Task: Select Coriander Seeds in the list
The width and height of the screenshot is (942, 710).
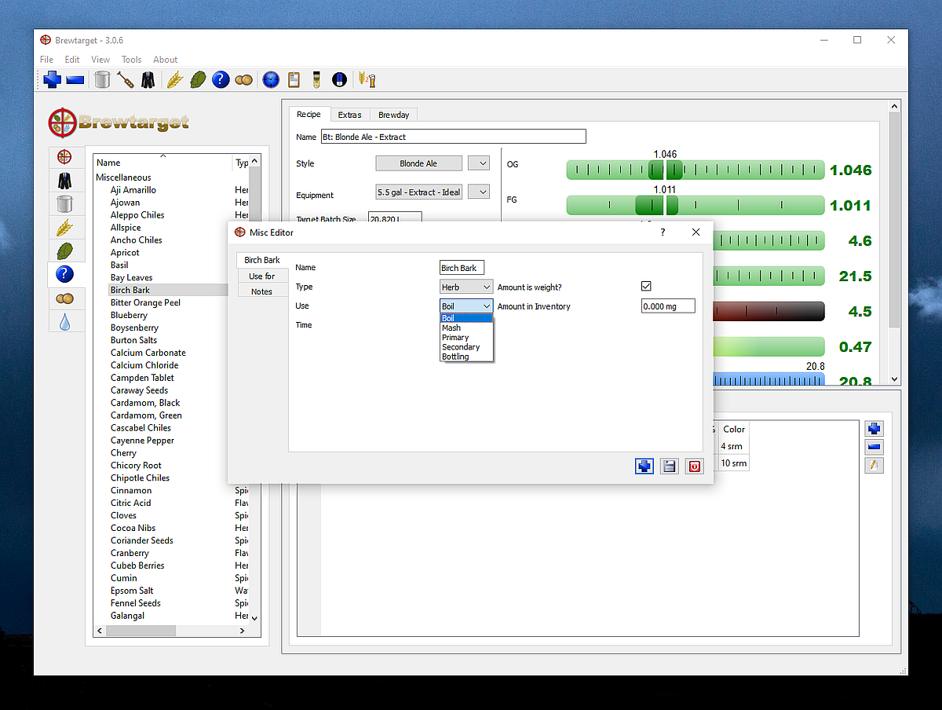Action: (x=142, y=540)
